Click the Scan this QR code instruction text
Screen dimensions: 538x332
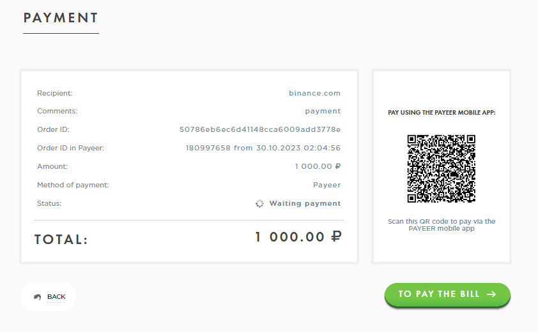(442, 225)
